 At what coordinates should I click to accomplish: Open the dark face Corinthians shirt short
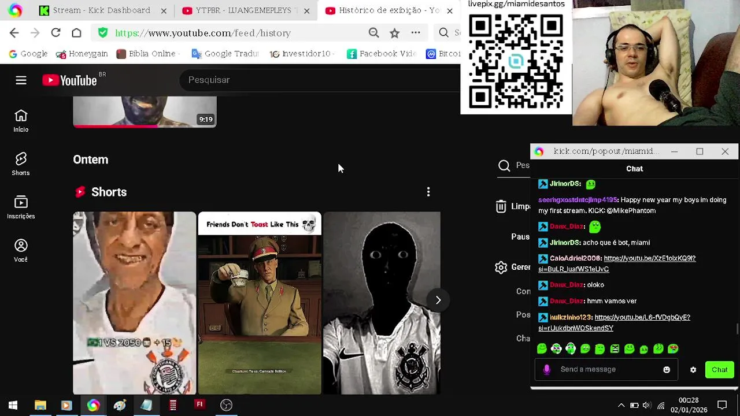pos(382,303)
